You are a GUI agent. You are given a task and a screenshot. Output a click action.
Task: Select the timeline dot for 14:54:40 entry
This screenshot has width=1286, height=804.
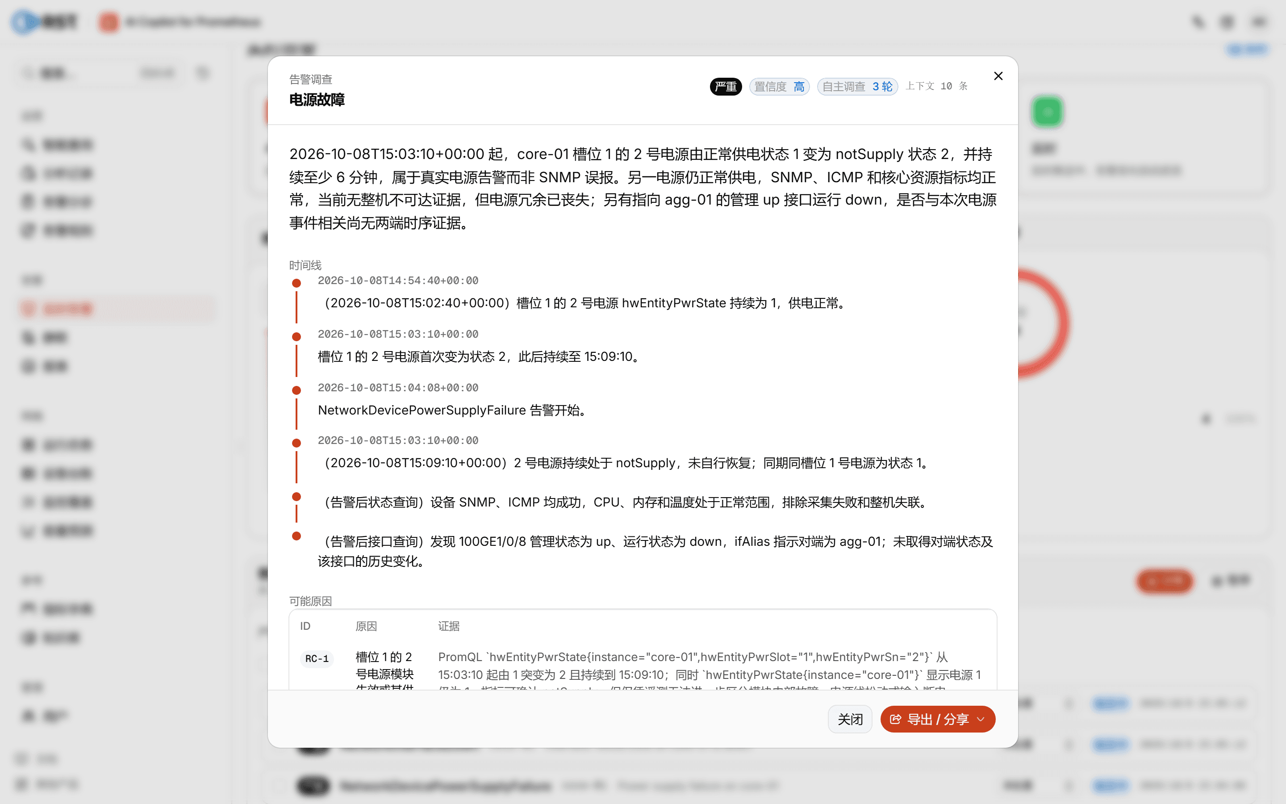tap(296, 283)
